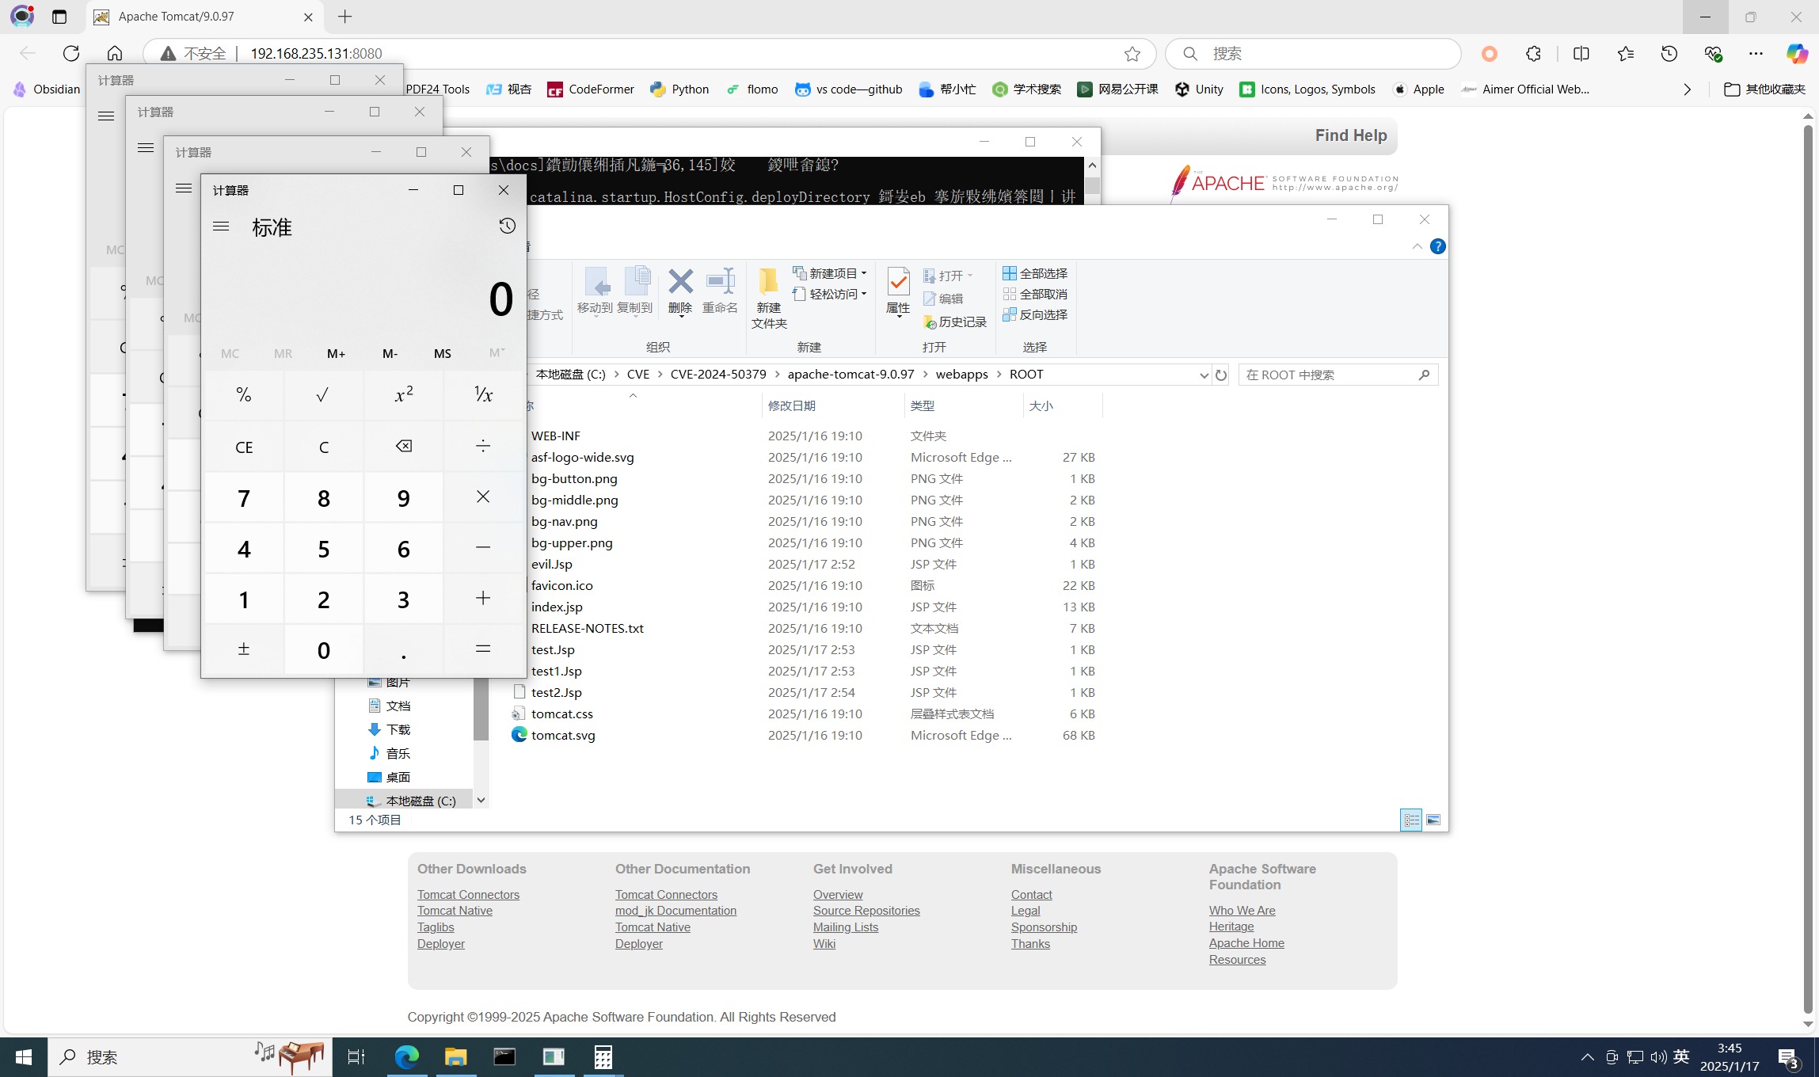Viewport: 1819px width, 1077px height.
Task: Open Explorer help question mark icon
Action: pyautogui.click(x=1437, y=246)
